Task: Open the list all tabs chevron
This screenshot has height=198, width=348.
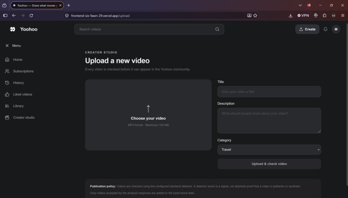Action: pos(300,5)
